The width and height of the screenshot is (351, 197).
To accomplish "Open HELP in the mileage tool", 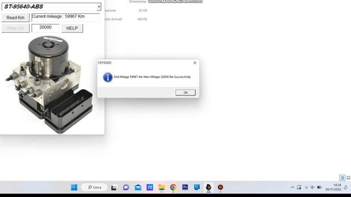I will (72, 28).
